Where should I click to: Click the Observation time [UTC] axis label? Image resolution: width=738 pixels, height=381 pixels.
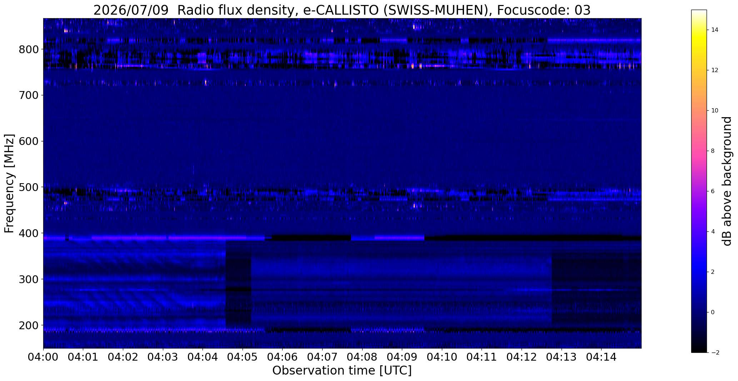(342, 371)
